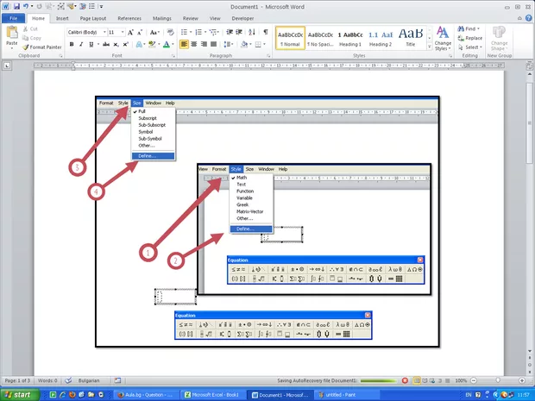Screen dimensions: 535x401
Task: Shrink the font size with the small A icon
Action: click(x=140, y=33)
